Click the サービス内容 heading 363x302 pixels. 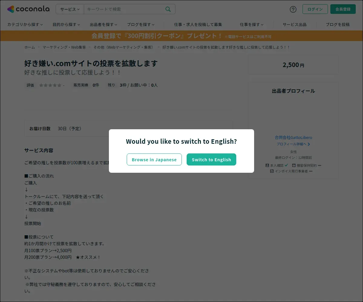[x=39, y=150]
